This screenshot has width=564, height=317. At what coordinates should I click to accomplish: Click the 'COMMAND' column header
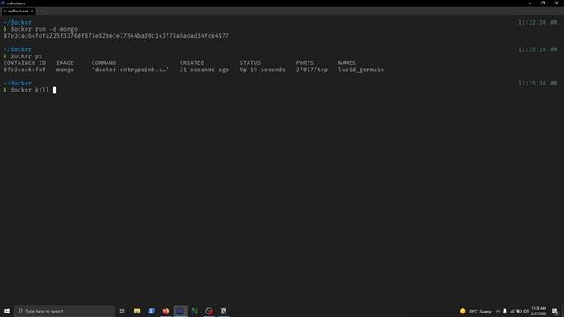click(104, 63)
